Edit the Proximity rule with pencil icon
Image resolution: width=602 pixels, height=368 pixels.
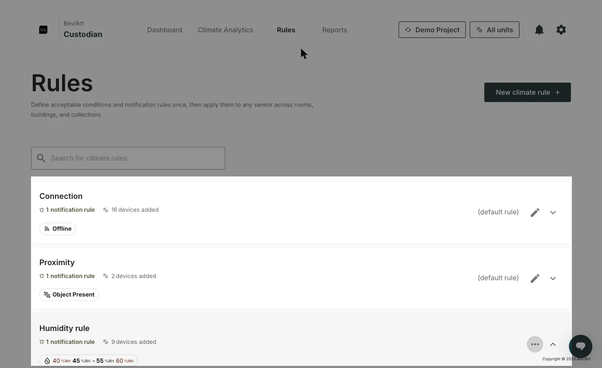(534, 278)
